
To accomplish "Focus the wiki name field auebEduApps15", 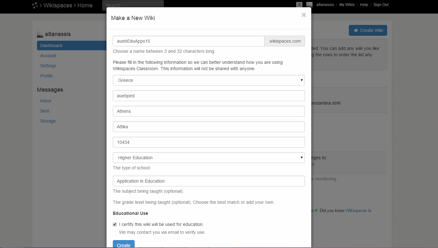I will click(x=189, y=41).
